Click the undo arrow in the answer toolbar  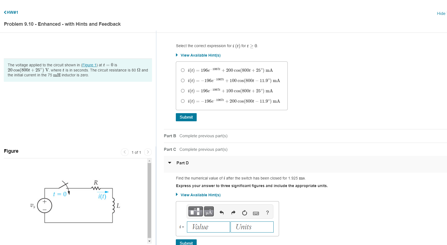tap(222, 213)
